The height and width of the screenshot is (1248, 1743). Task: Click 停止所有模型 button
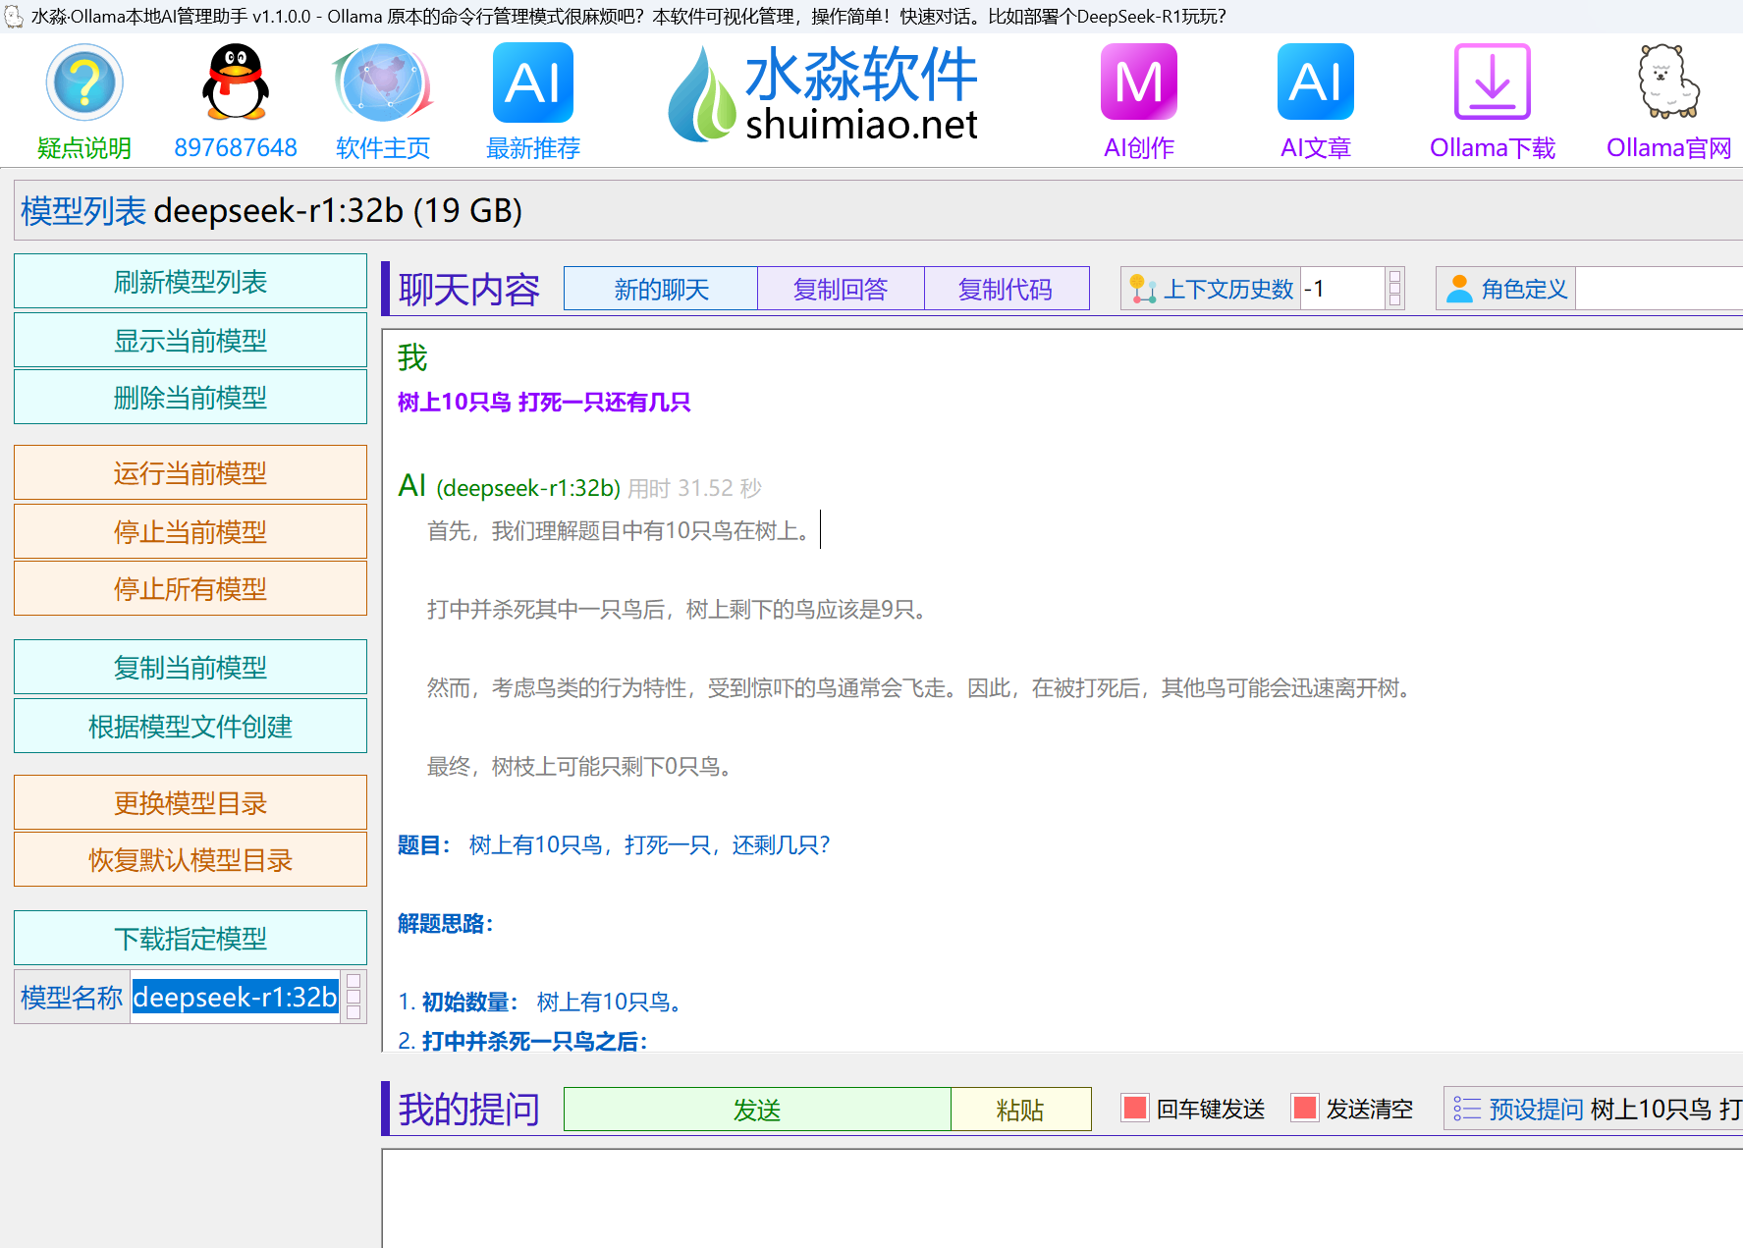191,588
